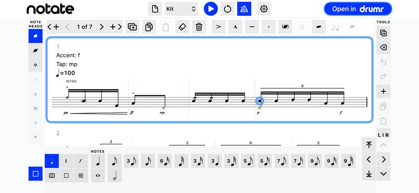Switch to notes entry mode
Viewport: 419px width, 193px height.
pos(51,161)
